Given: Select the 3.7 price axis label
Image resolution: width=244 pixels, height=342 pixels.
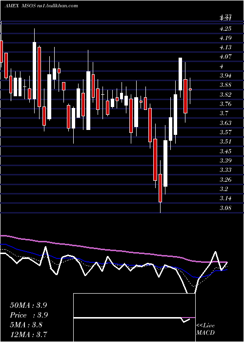Looking at the screenshot, I should click(x=224, y=113).
